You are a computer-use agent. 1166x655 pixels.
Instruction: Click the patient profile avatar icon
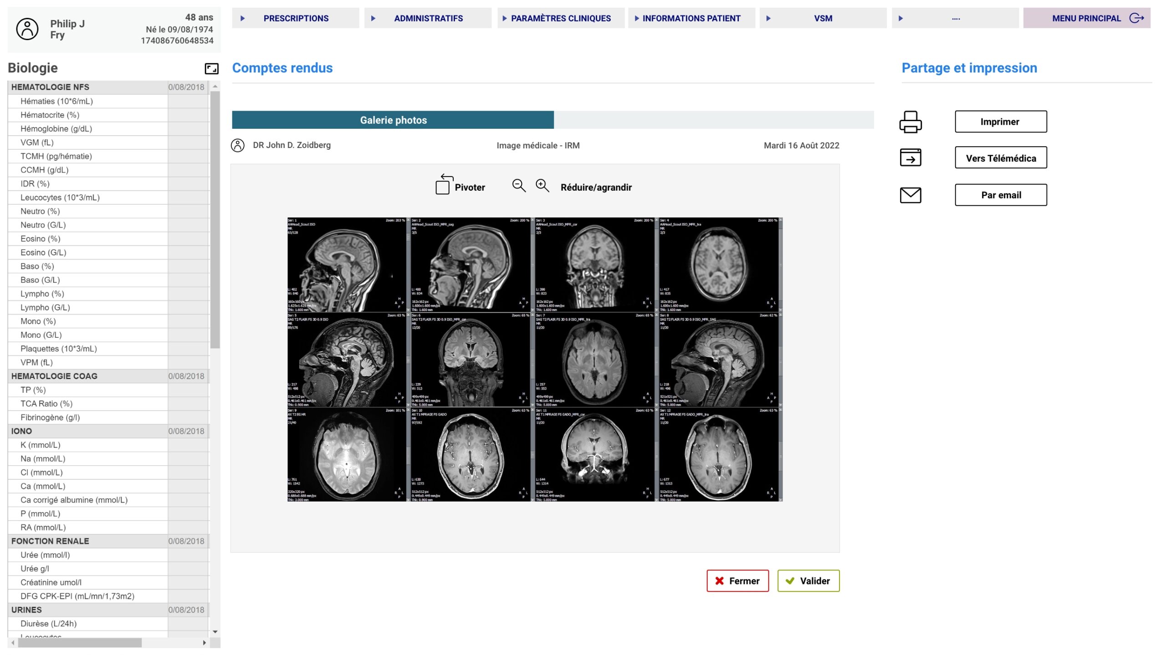[27, 29]
